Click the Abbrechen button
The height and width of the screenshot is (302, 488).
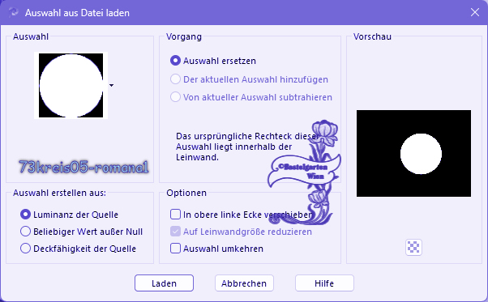tap(244, 283)
